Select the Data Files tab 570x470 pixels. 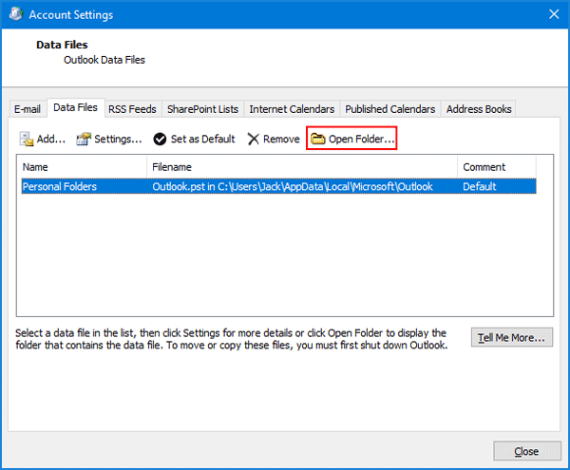(76, 107)
